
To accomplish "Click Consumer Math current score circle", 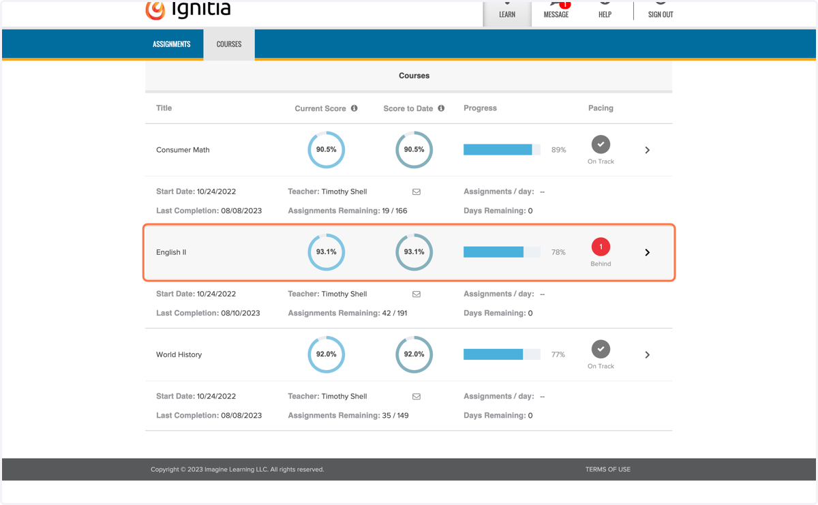I will (327, 150).
